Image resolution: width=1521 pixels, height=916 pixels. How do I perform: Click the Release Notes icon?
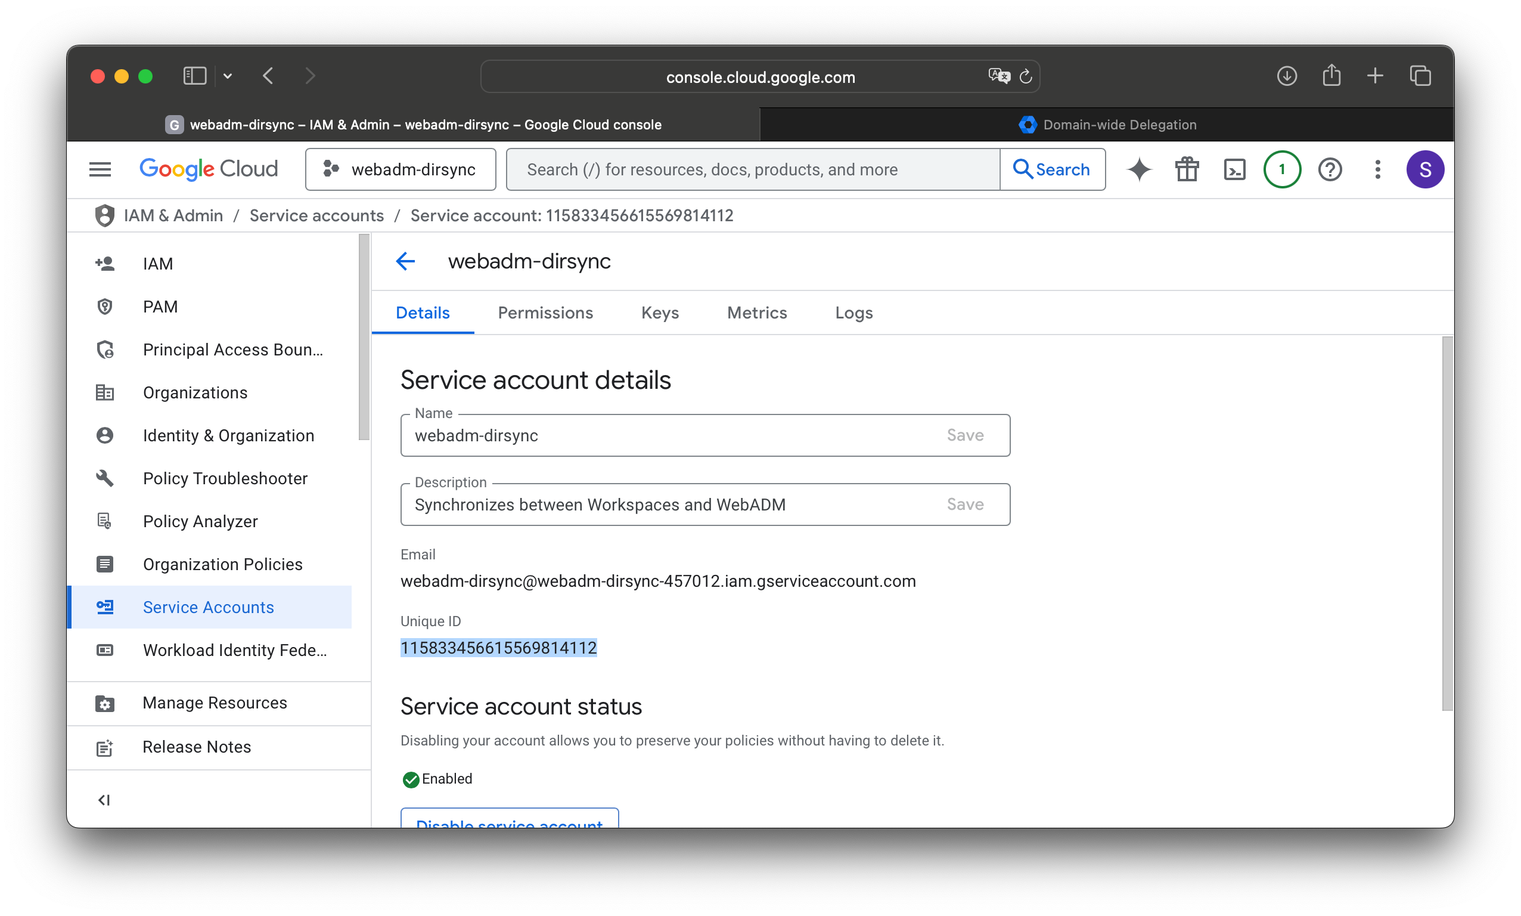click(x=105, y=747)
